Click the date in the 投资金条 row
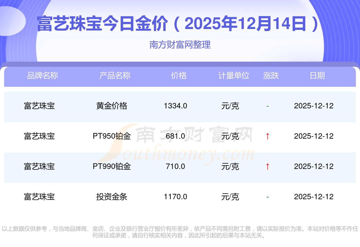 tap(314, 197)
